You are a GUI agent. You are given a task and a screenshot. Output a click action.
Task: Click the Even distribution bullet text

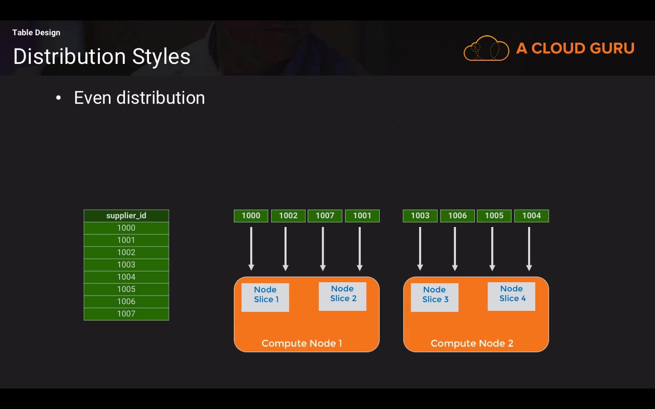click(x=139, y=98)
